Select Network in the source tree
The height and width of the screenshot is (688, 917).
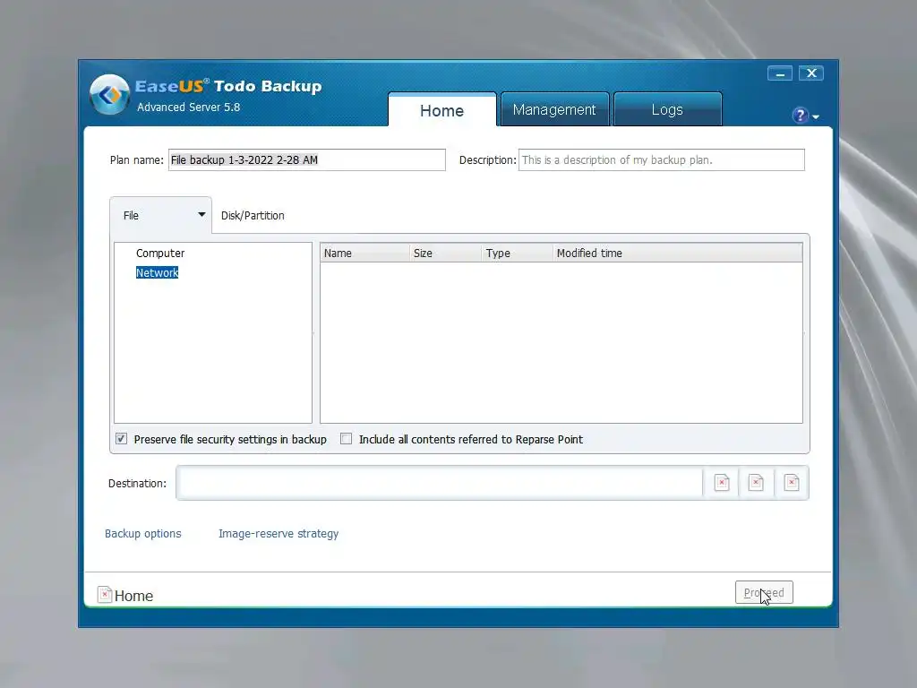pos(157,272)
